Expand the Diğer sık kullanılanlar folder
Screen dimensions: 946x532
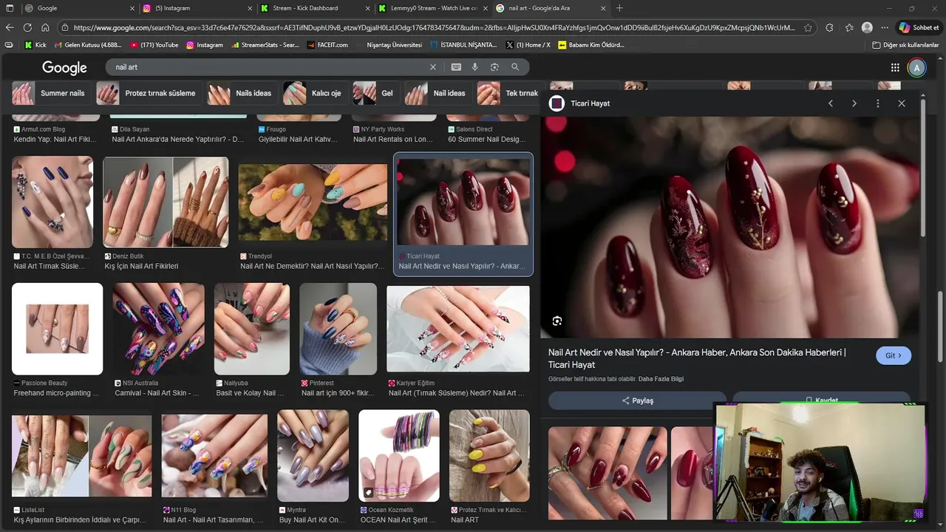click(x=906, y=45)
